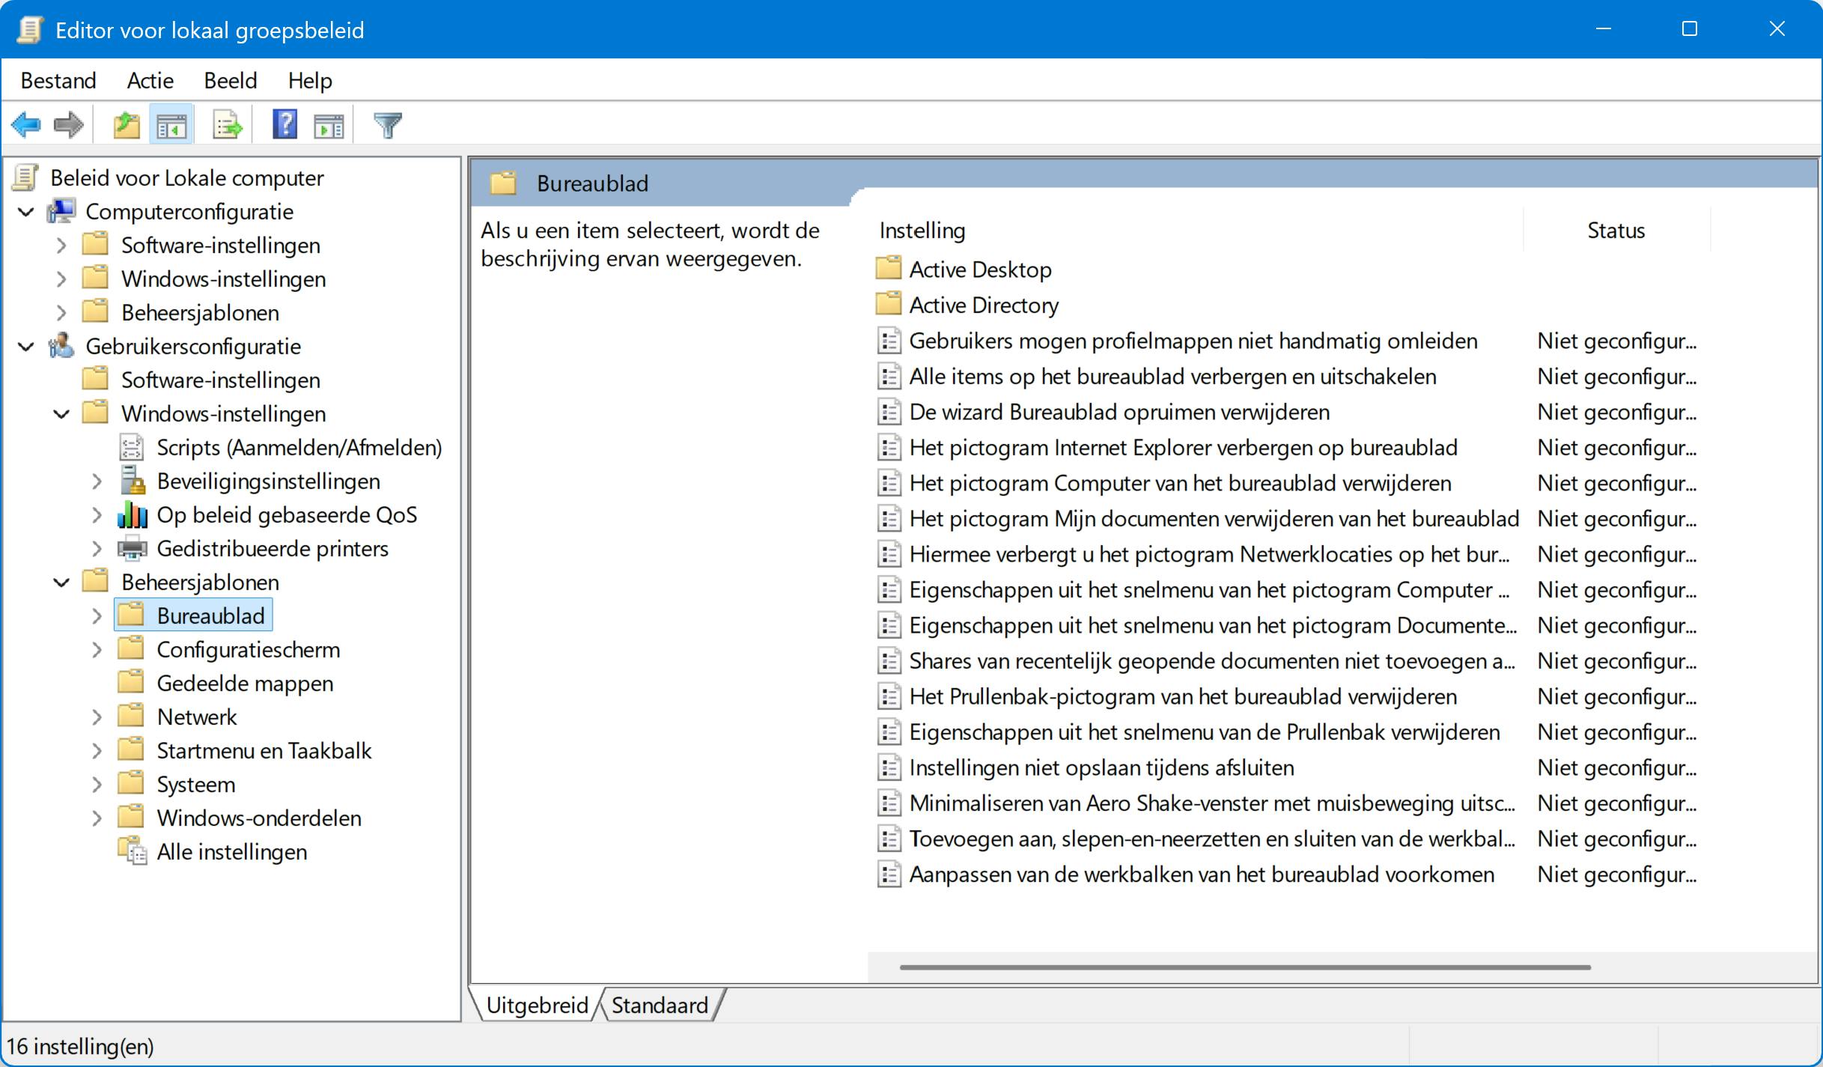Open the Beeld menu

coord(230,80)
